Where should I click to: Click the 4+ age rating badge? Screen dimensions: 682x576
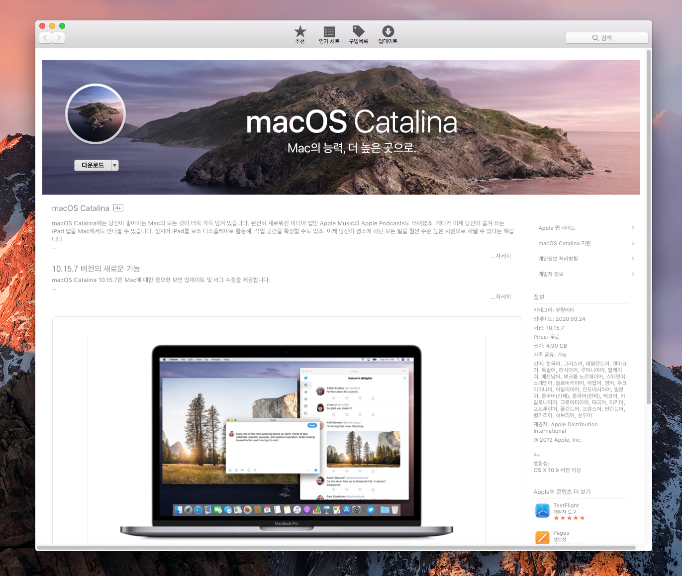[x=118, y=208]
